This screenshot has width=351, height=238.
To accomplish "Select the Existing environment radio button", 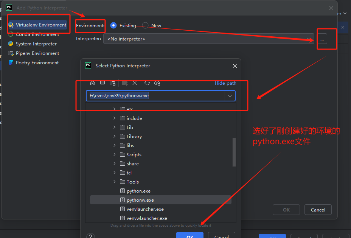I will pyautogui.click(x=113, y=25).
